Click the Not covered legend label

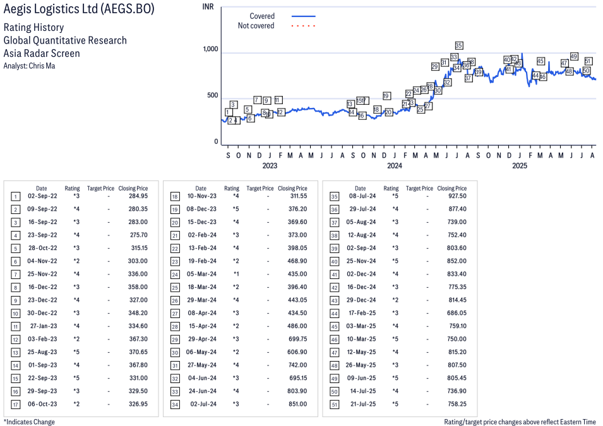click(256, 26)
